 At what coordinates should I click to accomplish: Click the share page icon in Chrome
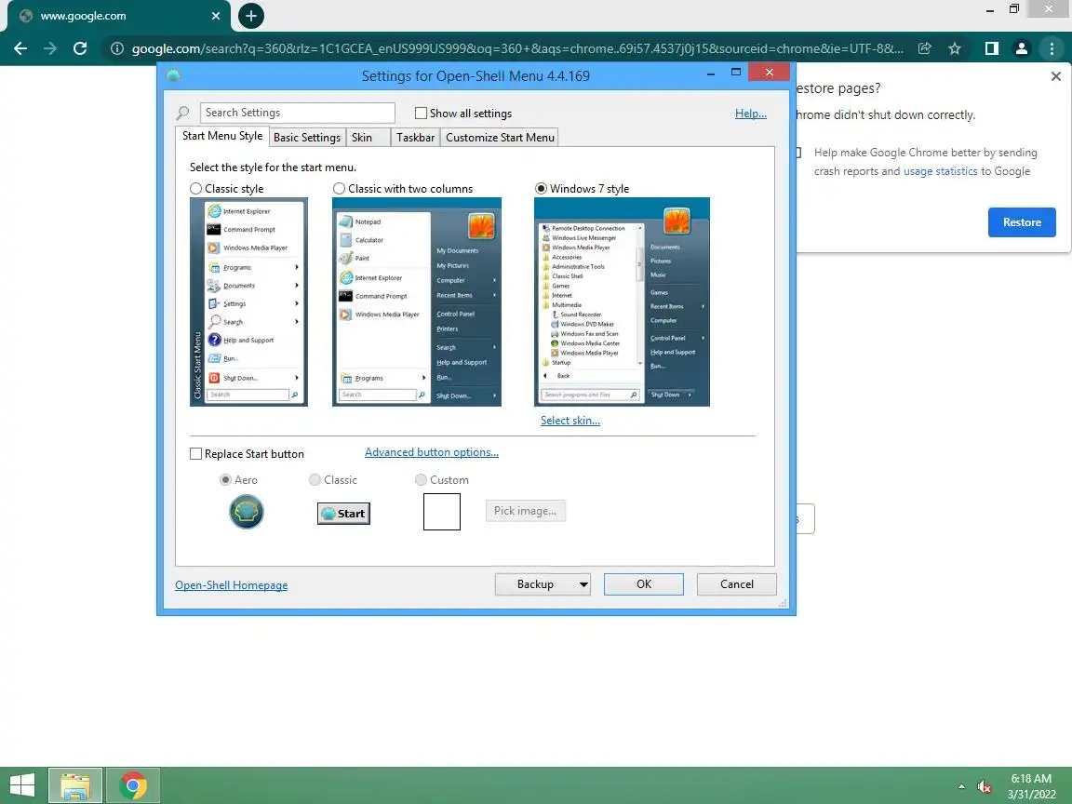924,48
